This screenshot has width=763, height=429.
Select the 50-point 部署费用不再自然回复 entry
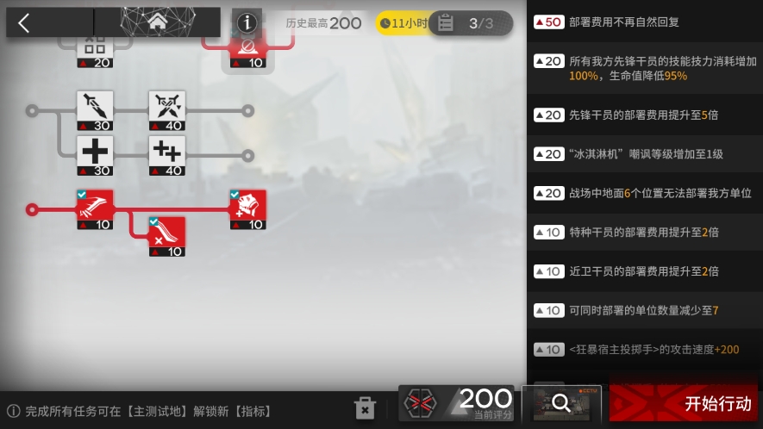[645, 22]
